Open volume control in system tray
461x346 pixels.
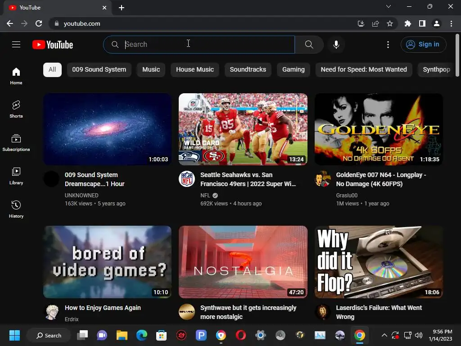(419, 335)
